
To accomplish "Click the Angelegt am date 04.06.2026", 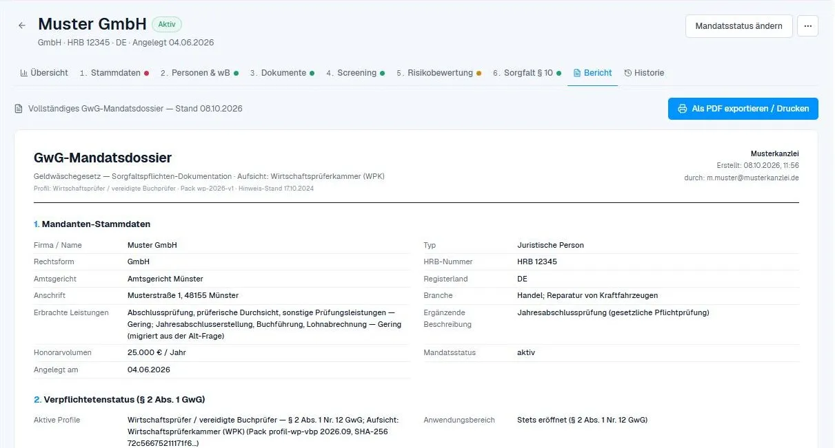I will coord(148,370).
